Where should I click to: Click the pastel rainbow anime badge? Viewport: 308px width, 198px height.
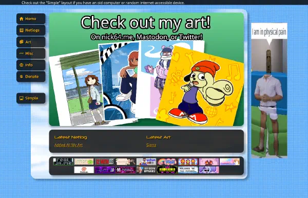click(229, 162)
